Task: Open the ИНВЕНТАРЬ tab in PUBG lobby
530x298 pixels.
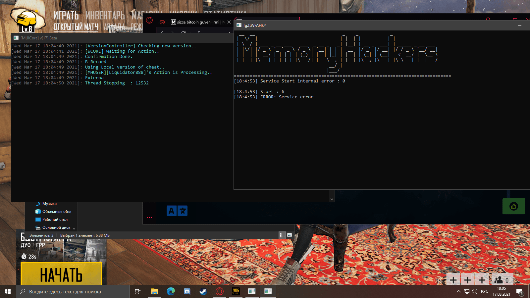Action: click(105, 15)
